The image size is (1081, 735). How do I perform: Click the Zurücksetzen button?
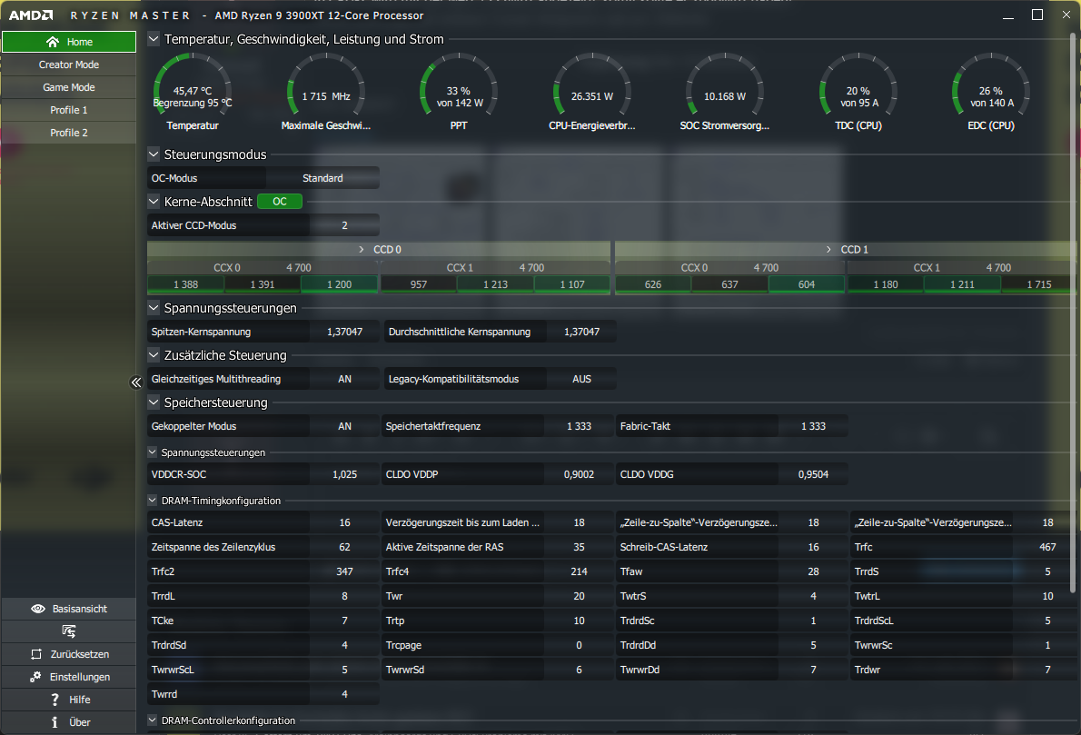coord(69,653)
